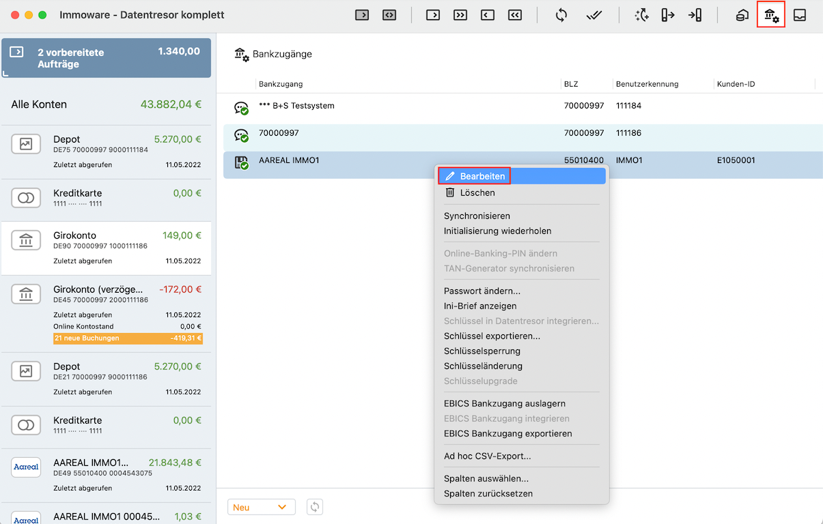Choose Spalten auswählen... in the context menu

coord(520,478)
